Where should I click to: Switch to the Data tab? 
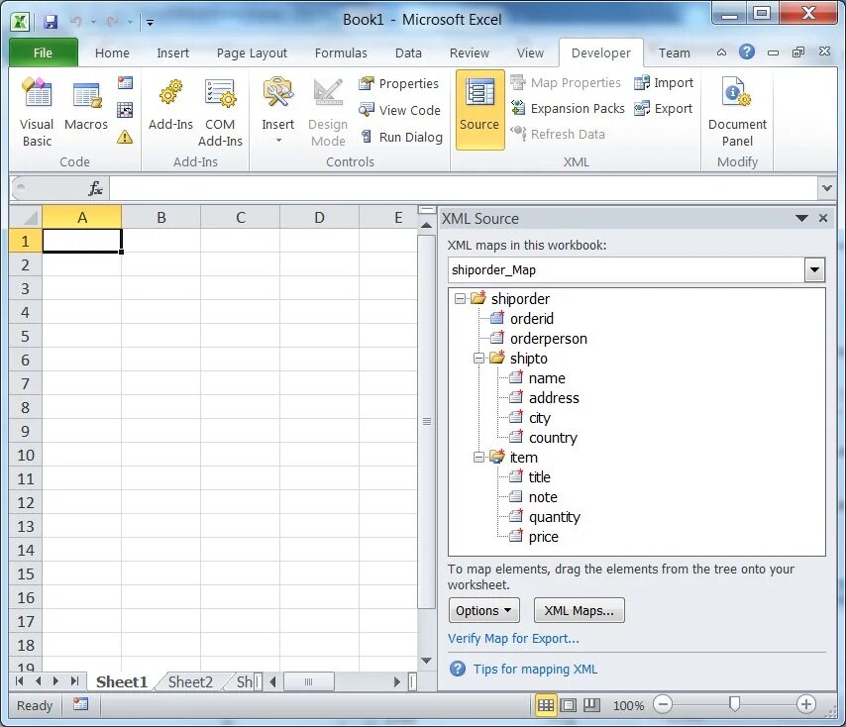[x=408, y=52]
